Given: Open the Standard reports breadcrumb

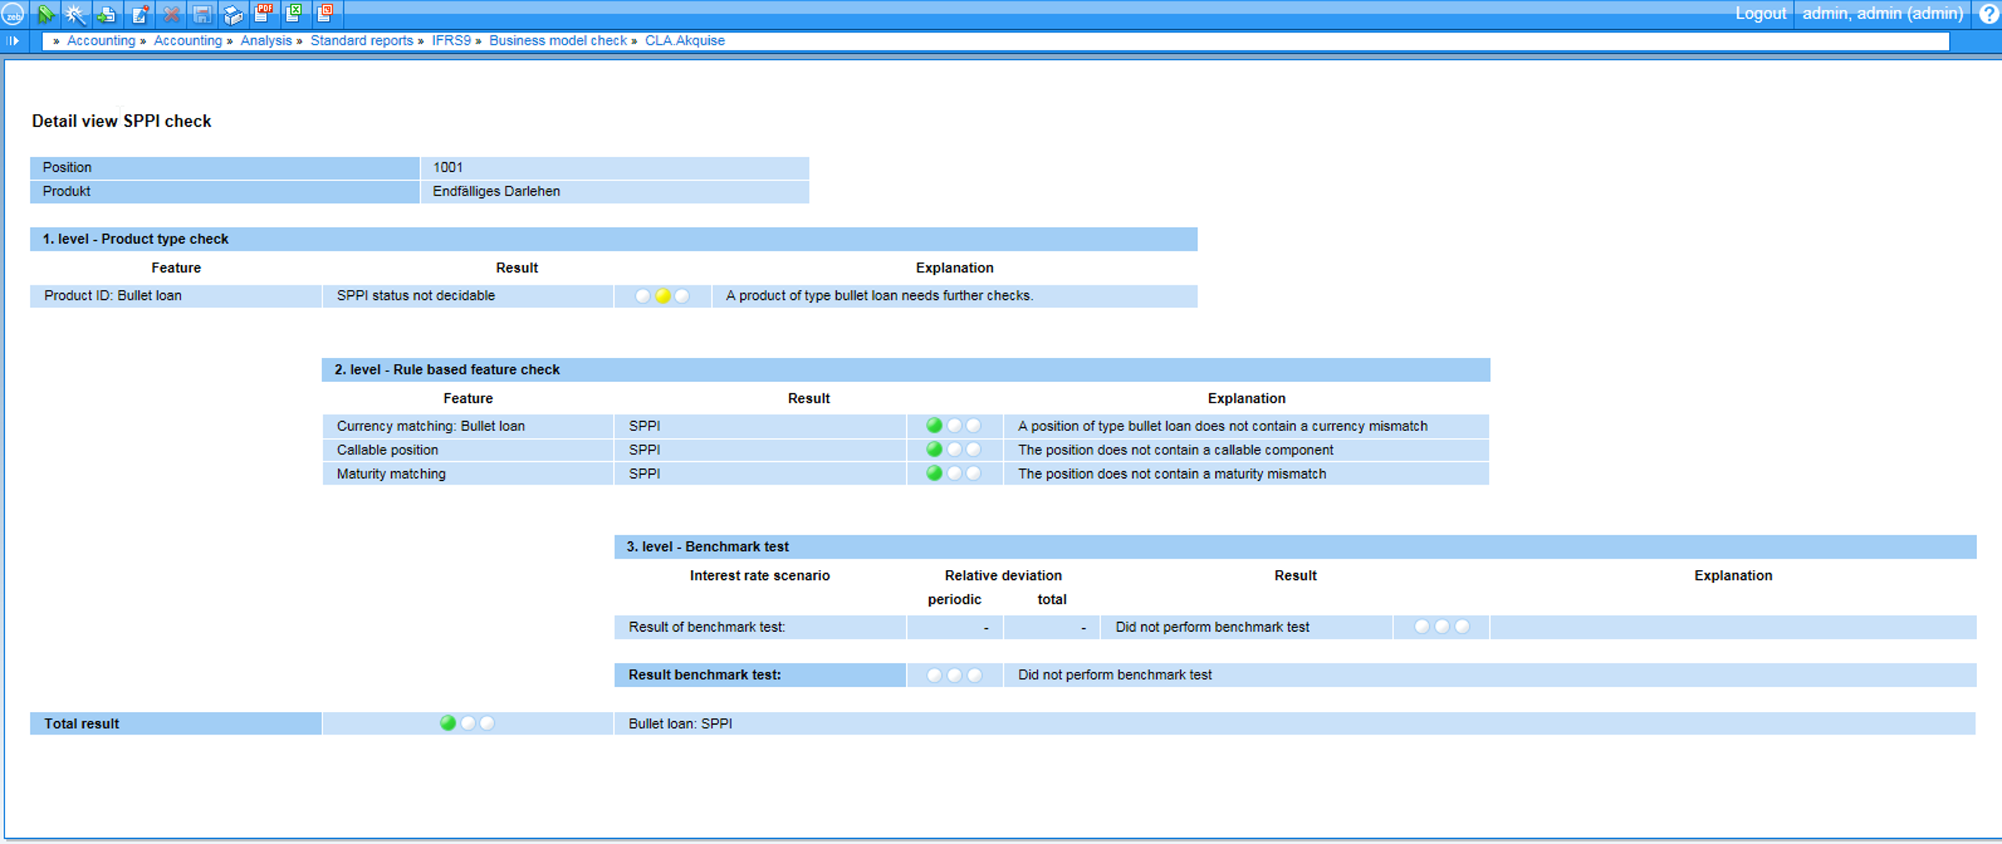Looking at the screenshot, I should tap(362, 41).
